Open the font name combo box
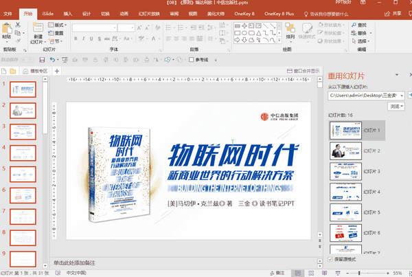The height and width of the screenshot is (277, 412). point(95,27)
